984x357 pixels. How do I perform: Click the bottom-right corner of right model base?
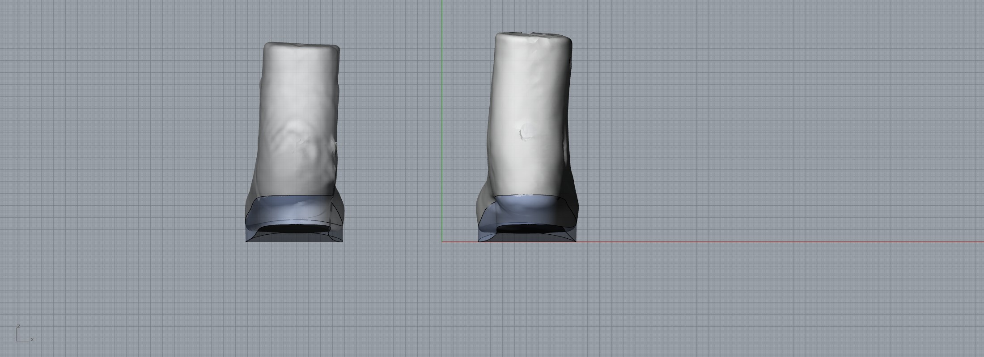tap(575, 241)
